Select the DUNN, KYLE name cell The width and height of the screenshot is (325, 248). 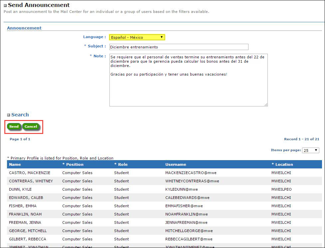pyautogui.click(x=20, y=189)
